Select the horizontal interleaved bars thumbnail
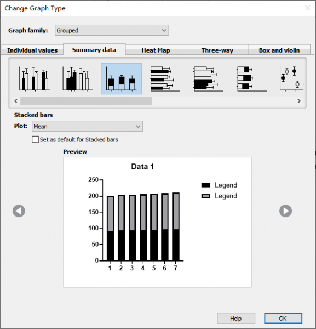Image resolution: width=316 pixels, height=329 pixels. click(165, 78)
